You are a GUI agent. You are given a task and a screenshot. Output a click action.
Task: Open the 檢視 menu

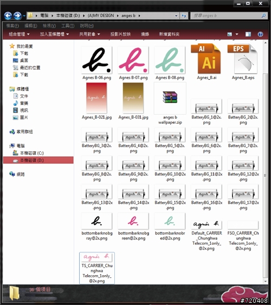click(x=49, y=26)
